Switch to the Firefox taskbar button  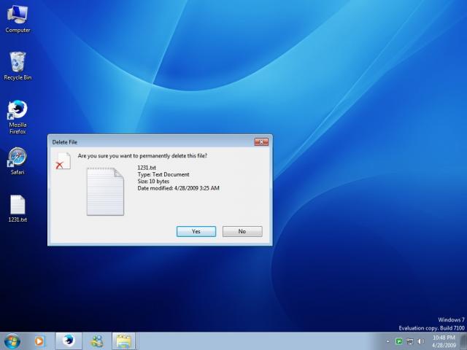click(x=68, y=341)
